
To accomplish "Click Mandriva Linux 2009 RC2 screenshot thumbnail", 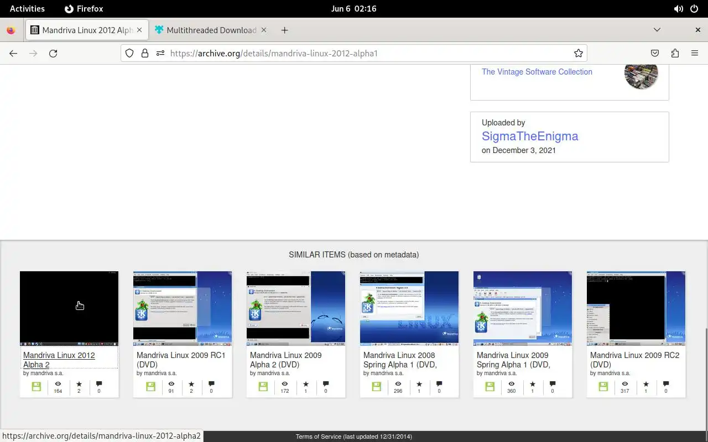I will point(636,308).
